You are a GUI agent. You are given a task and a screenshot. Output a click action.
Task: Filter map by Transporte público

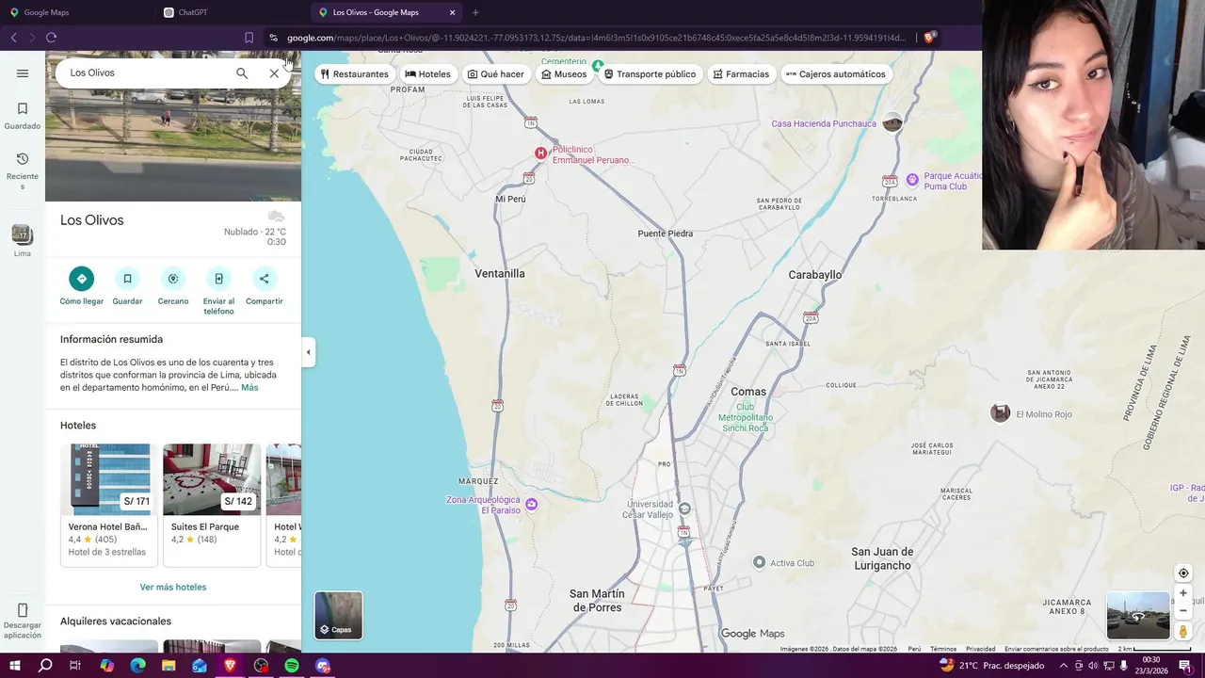click(x=651, y=74)
